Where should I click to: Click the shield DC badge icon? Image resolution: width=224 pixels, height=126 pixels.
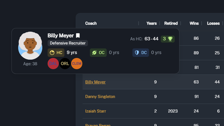point(137,52)
